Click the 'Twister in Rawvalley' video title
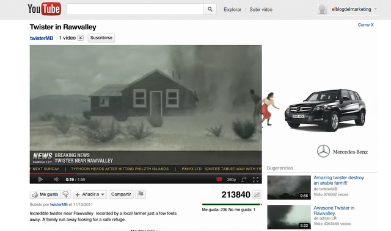The image size is (391, 231). [63, 27]
